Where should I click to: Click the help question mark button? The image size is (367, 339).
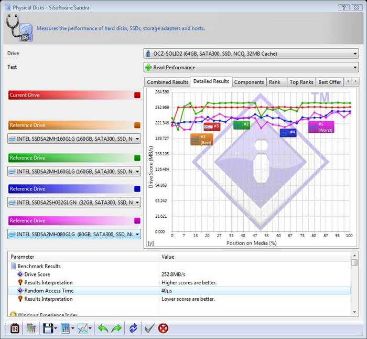tap(343, 7)
